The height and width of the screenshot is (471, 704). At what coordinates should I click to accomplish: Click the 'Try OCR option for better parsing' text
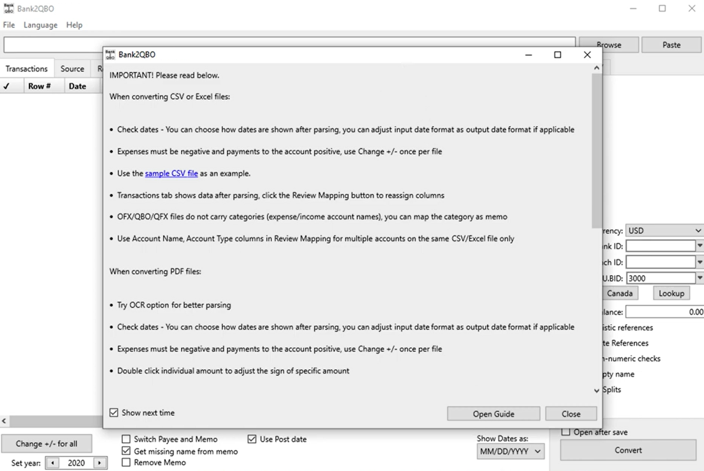(x=174, y=305)
